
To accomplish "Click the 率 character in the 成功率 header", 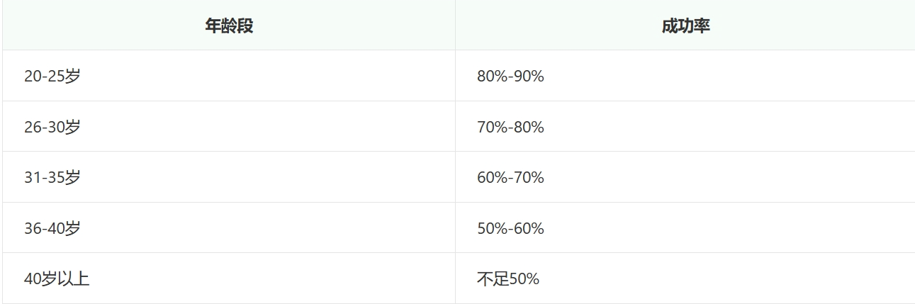I will (702, 26).
